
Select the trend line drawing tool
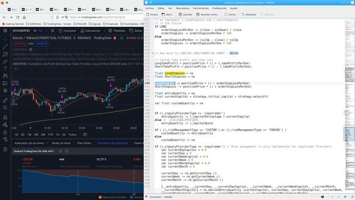[x=5, y=47]
